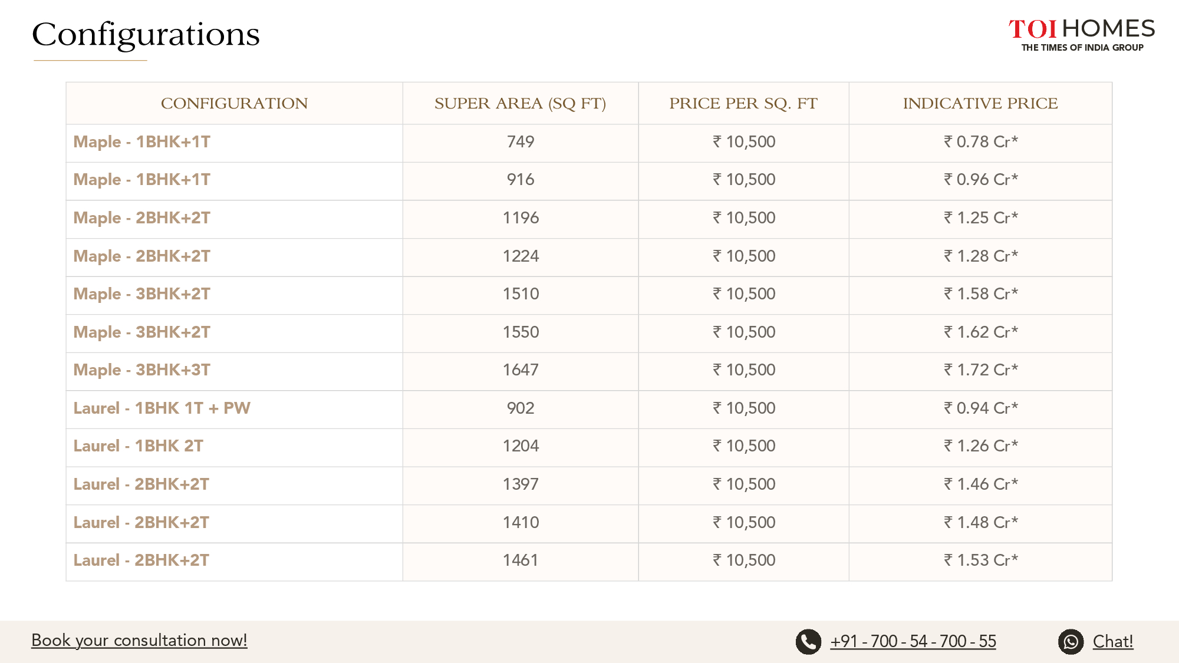Click the WhatsApp chat icon

click(1071, 642)
